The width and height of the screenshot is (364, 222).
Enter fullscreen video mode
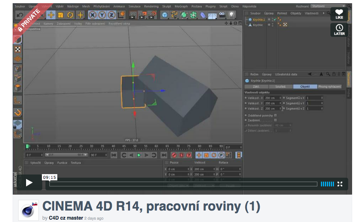coord(340,184)
